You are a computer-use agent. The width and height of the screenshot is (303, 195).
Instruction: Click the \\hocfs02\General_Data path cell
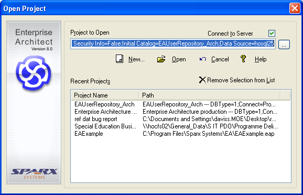point(210,126)
